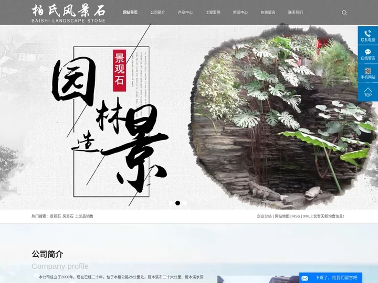
Task: Click hot search link 景观石
Action: point(55,216)
